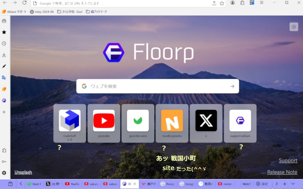Open the youtube shortcut tile

104,123
